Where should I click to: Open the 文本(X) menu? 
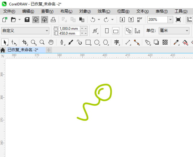click(x=142, y=11)
